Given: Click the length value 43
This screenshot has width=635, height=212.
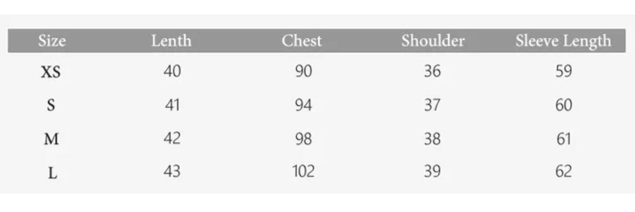Looking at the screenshot, I should point(172,171).
